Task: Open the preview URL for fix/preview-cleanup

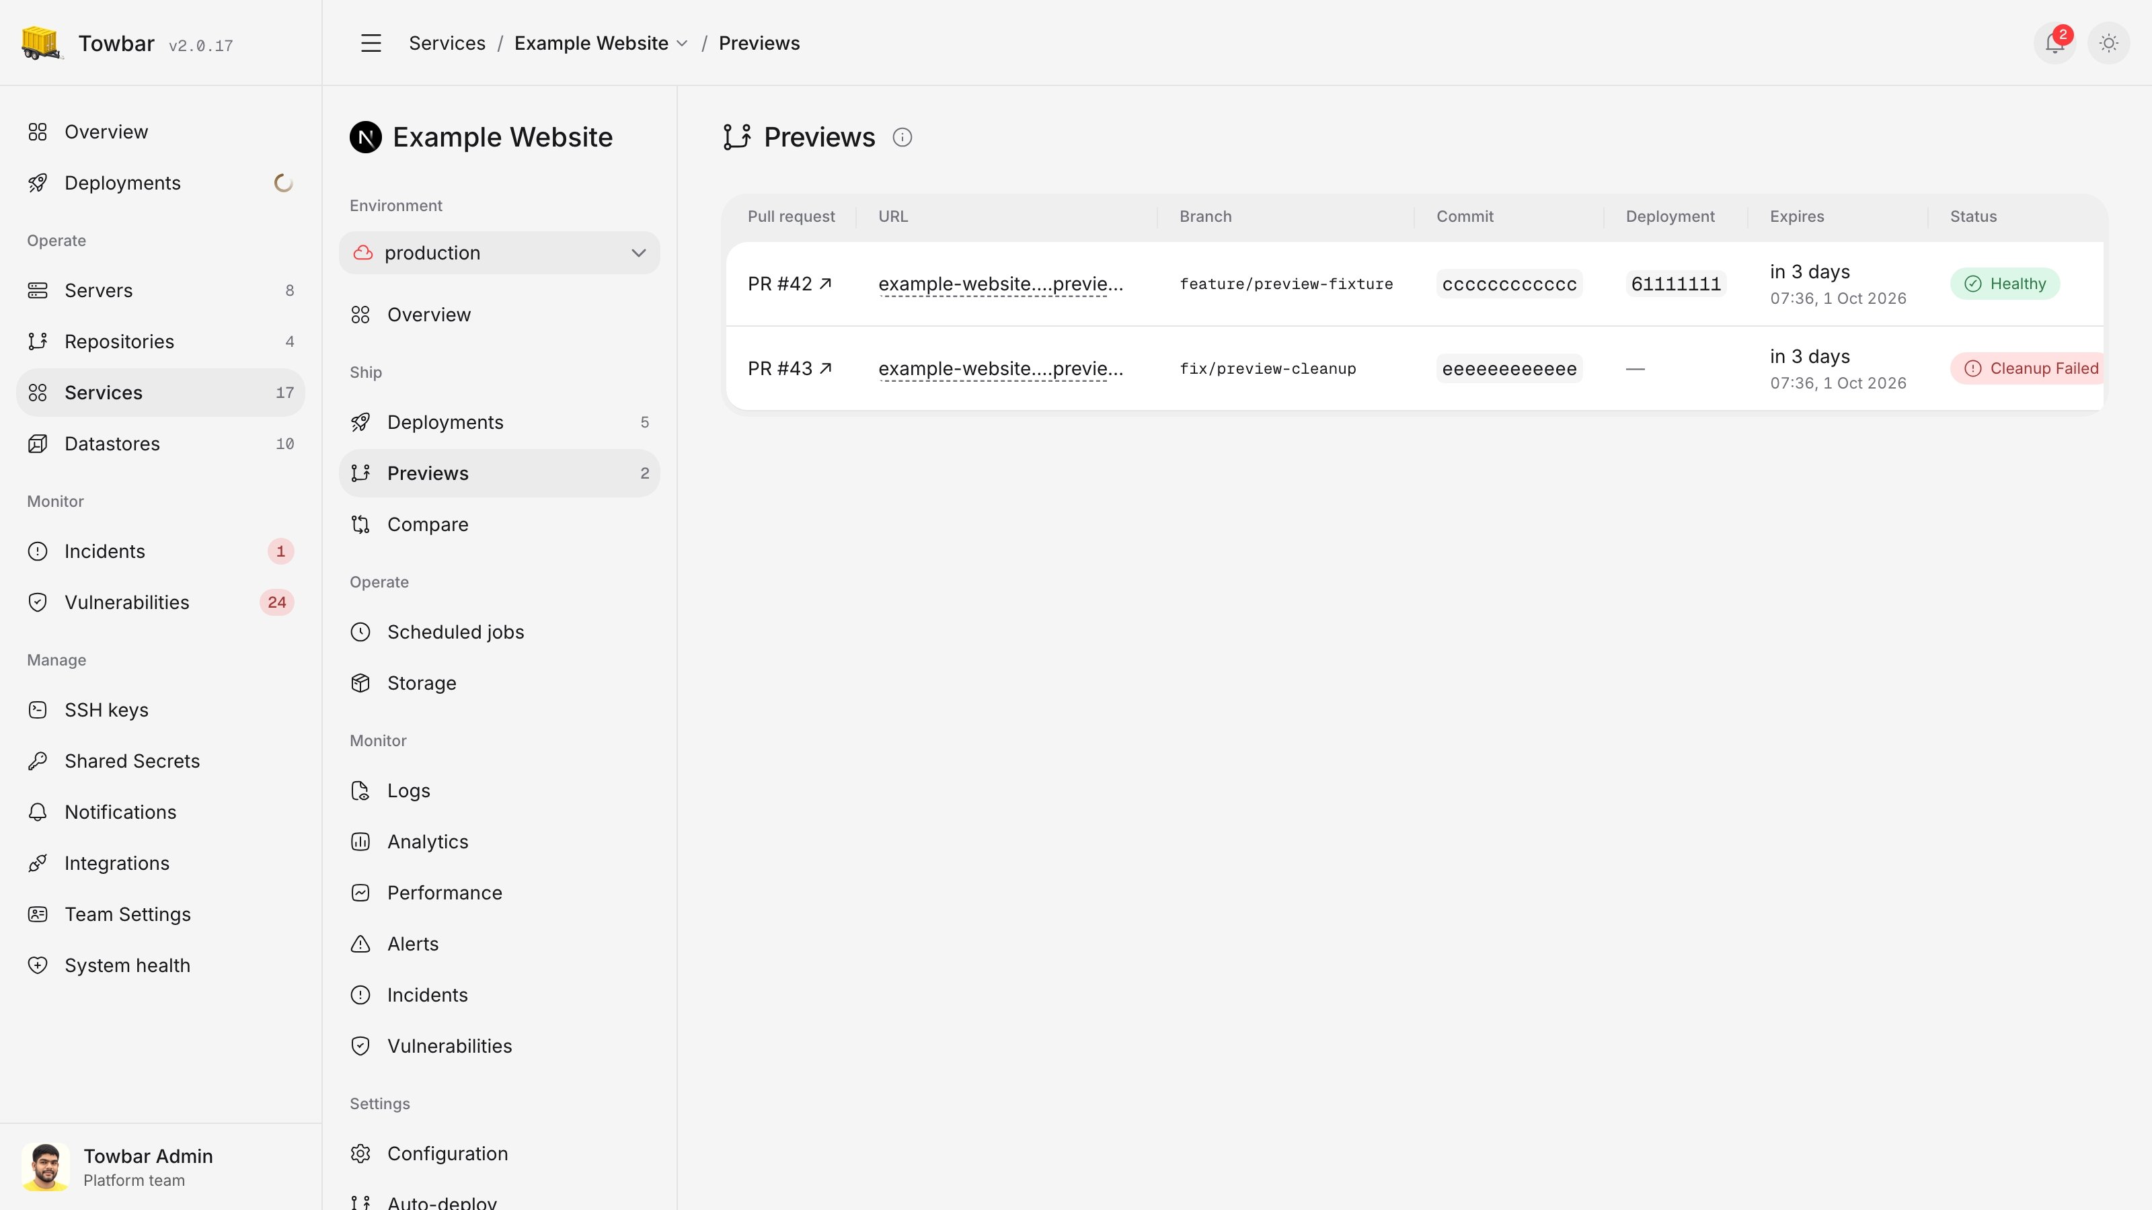Action: (1000, 368)
